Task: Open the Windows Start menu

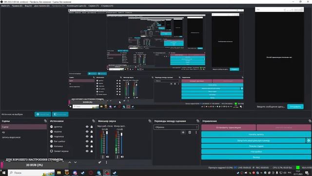Action: (x=4, y=173)
